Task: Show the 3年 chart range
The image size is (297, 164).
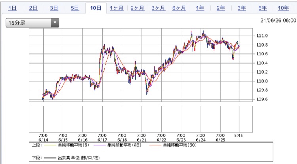Action: tap(242, 8)
